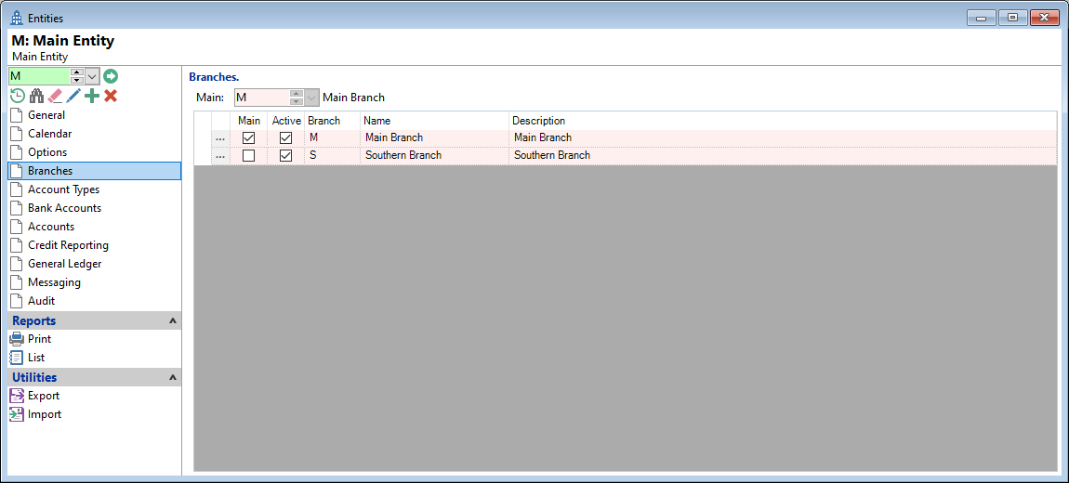
Task: Check the Main checkbox for Southern Branch
Action: click(x=248, y=156)
